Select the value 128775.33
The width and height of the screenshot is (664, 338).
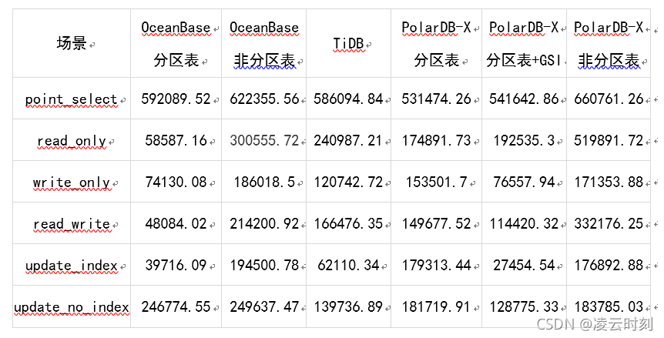pos(524,306)
